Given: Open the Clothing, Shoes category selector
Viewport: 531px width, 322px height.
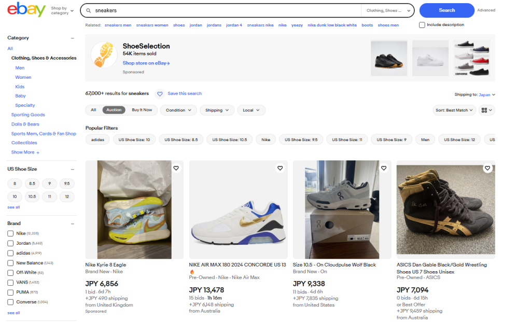Looking at the screenshot, I should [x=387, y=10].
